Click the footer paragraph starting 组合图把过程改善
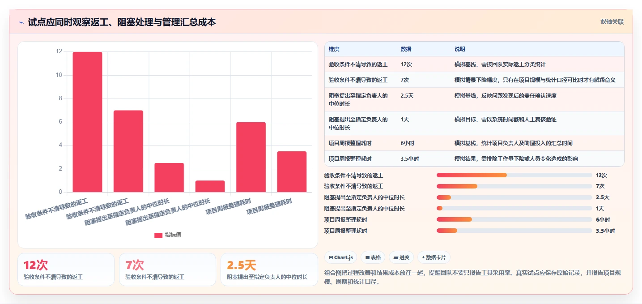This screenshot has width=642, height=304. 472,278
